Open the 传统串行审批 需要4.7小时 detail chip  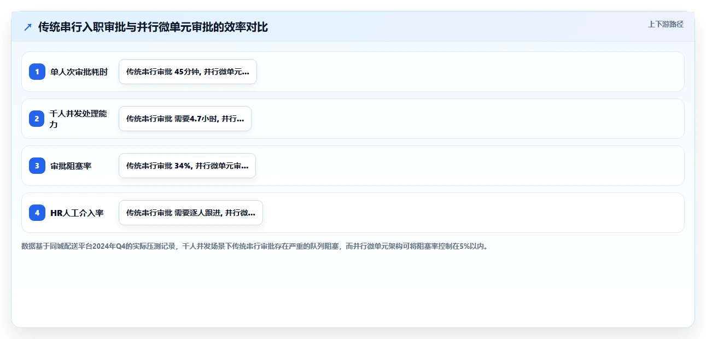point(185,119)
